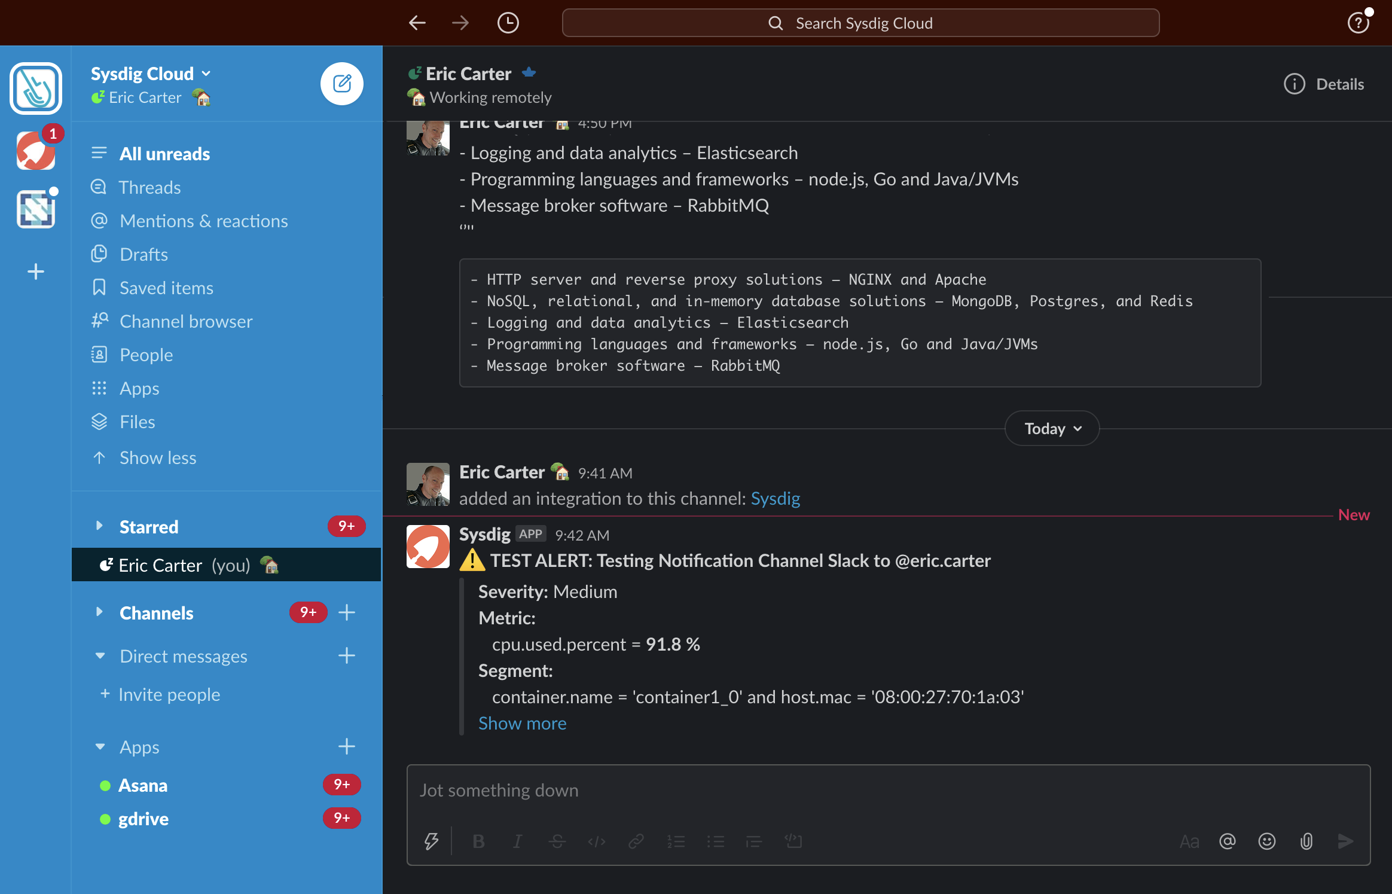Click Eric Carter's 9:41 AM message avatar
The image size is (1392, 894).
click(428, 484)
